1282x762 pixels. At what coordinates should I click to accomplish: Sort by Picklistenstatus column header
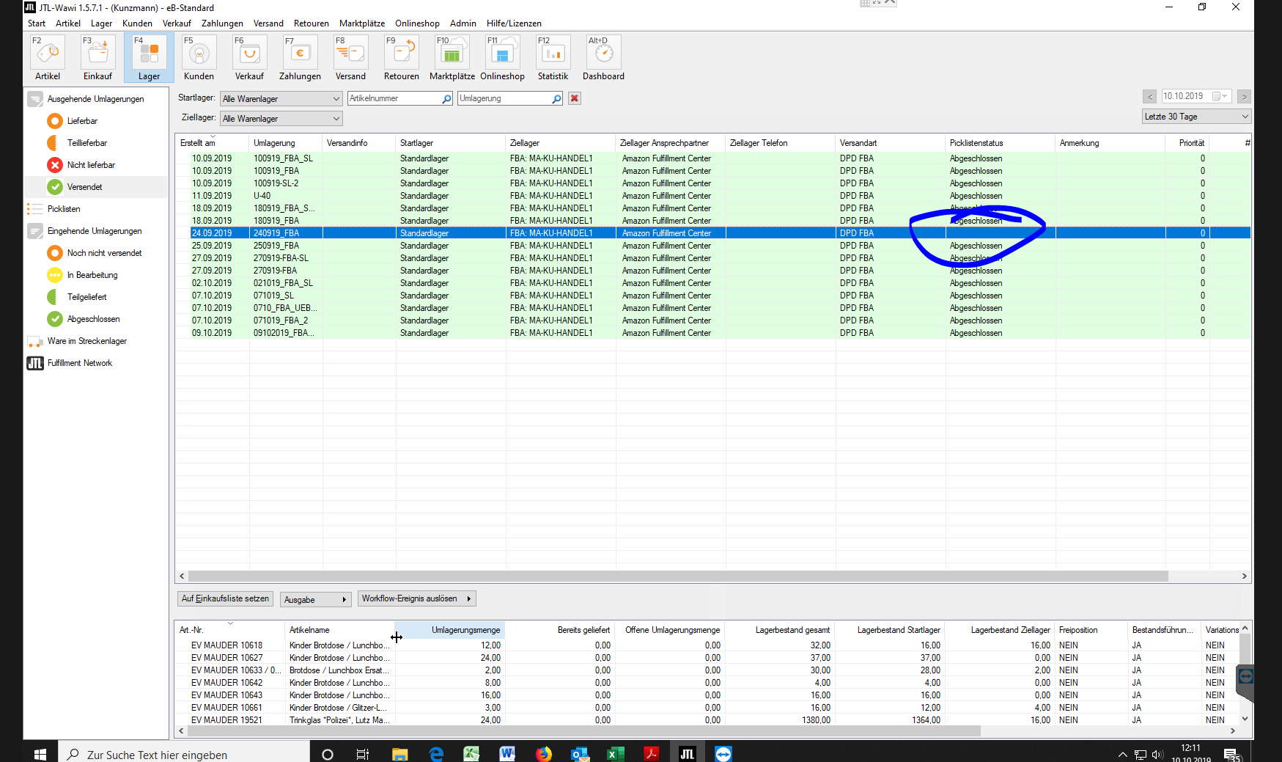tap(1001, 143)
